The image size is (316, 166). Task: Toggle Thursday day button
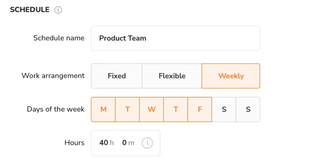[x=176, y=109]
